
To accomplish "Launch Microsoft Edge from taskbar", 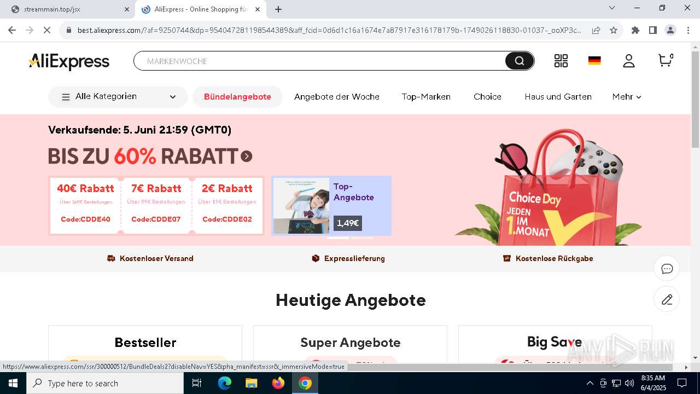I will [x=225, y=383].
